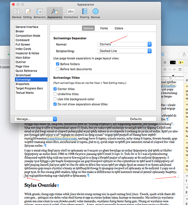The image size is (188, 205).
Task: Switch to the Colors tab
Action: 119,28
